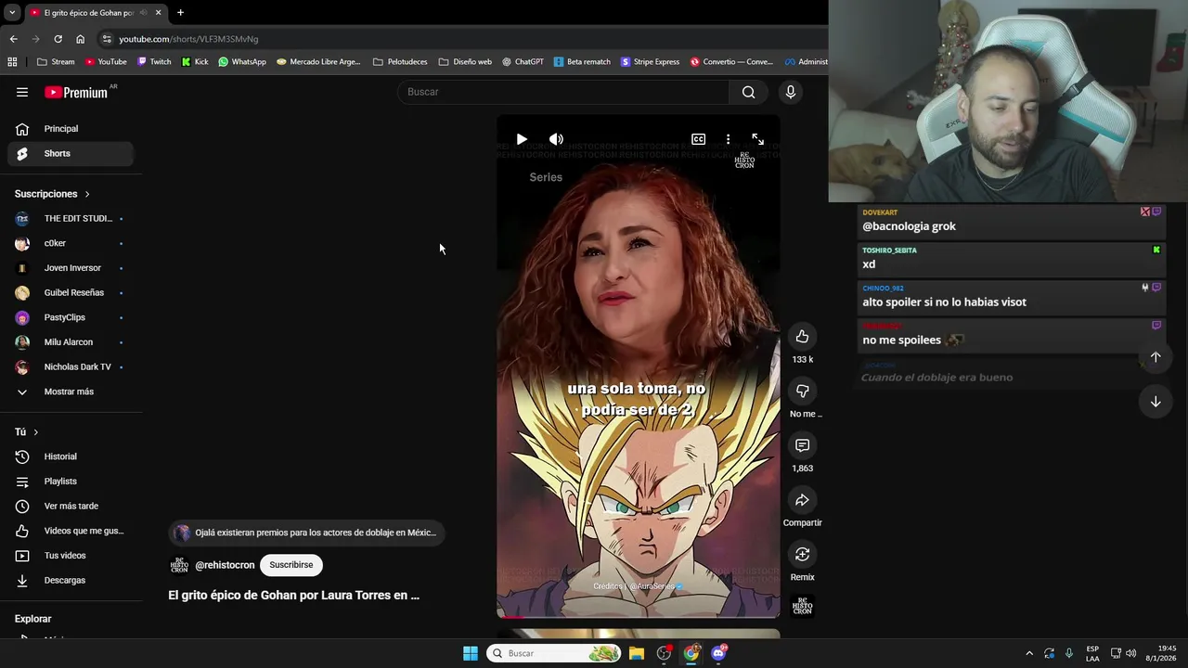
Task: Open Videos que me gustan list
Action: 71,531
